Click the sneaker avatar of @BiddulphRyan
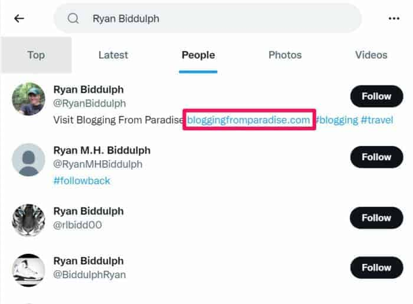 pos(28,270)
